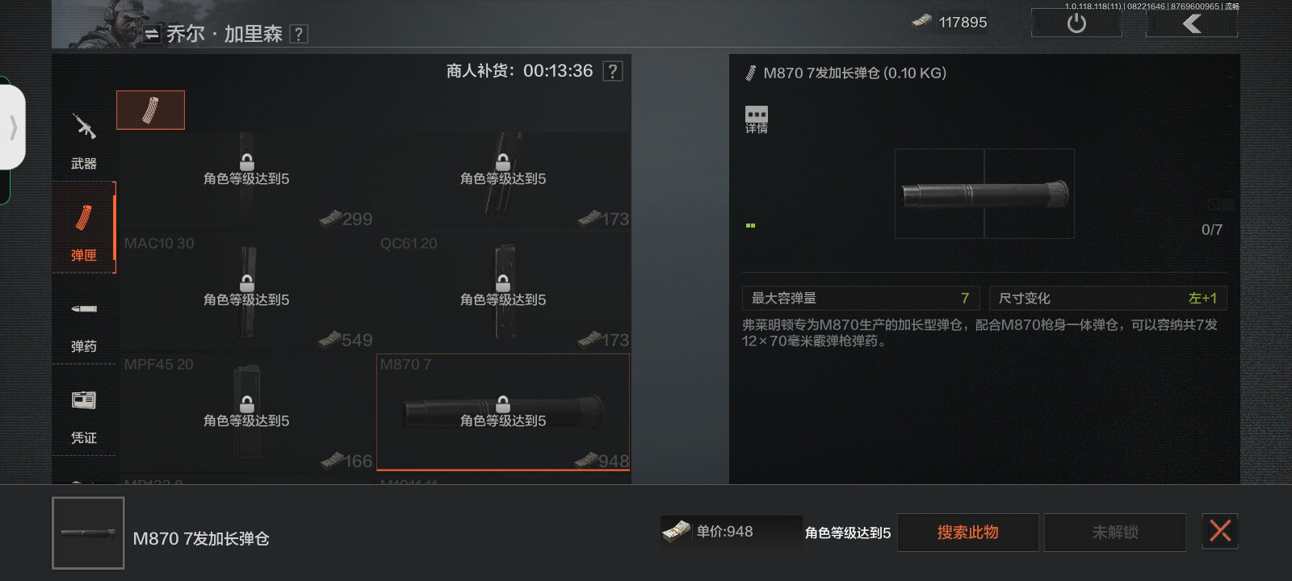Image resolution: width=1292 pixels, height=581 pixels.
Task: Go back with the arrow icon
Action: tap(1192, 23)
